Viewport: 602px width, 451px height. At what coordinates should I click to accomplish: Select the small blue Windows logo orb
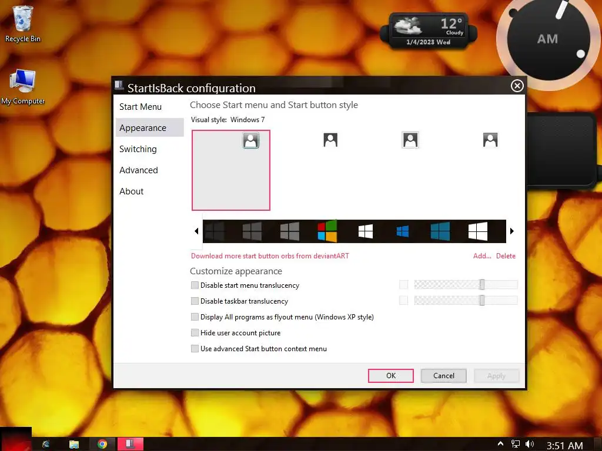pos(402,231)
